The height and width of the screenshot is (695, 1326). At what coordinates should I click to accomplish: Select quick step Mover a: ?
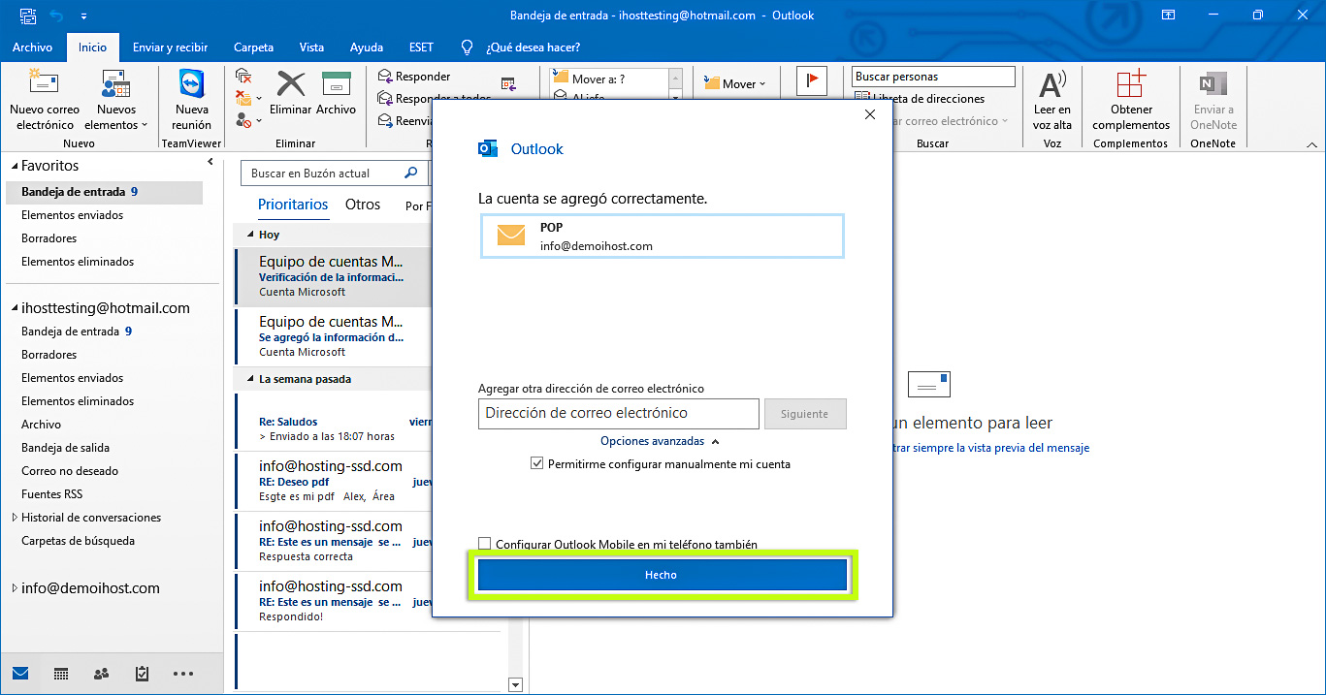(x=607, y=79)
